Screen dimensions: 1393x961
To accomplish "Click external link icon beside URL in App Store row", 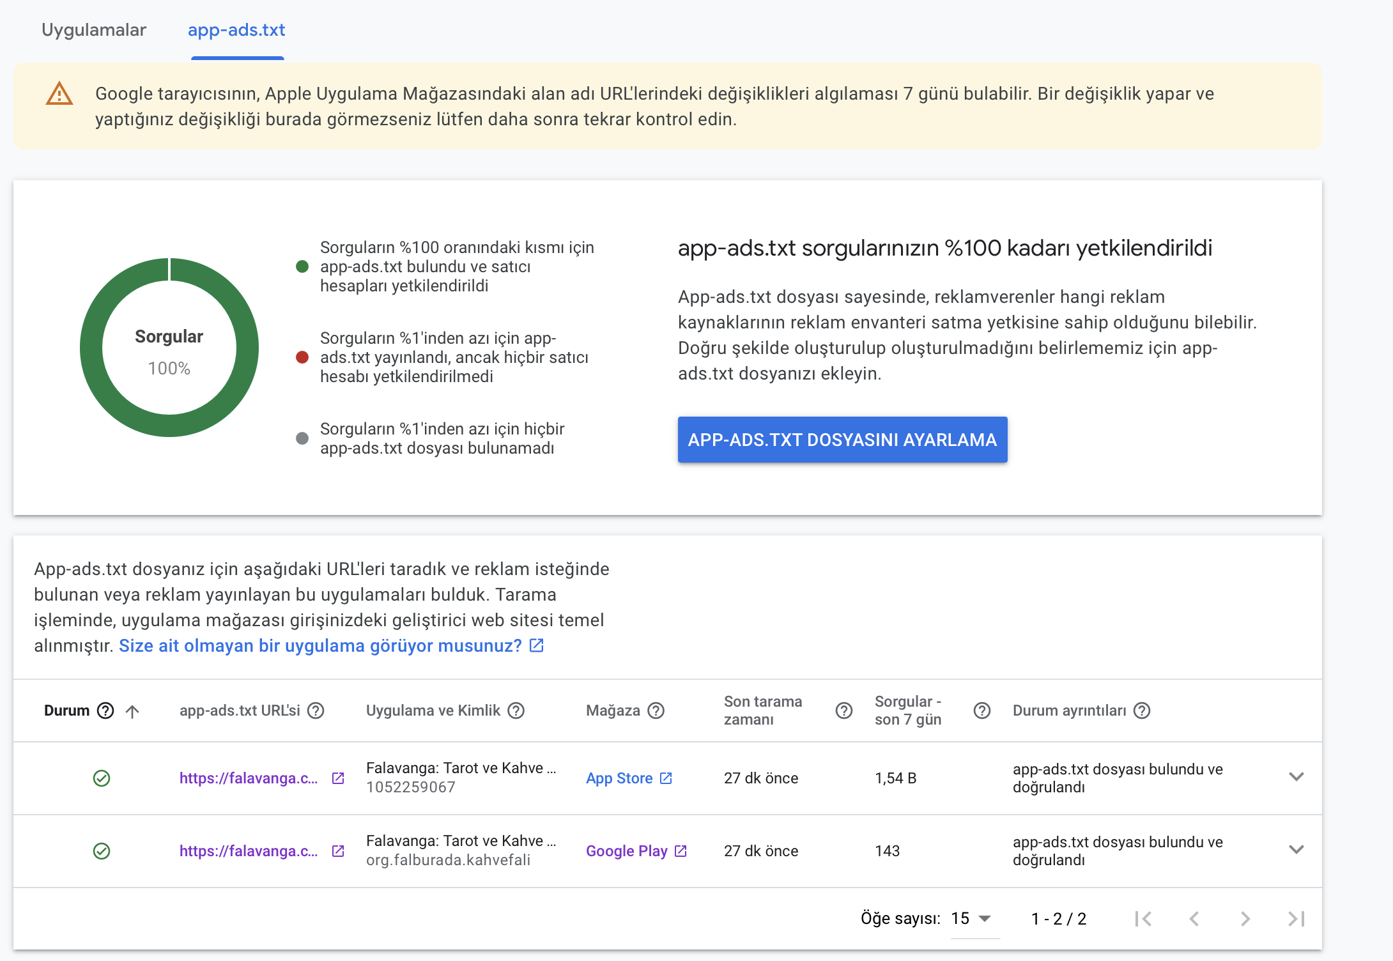I will click(x=338, y=778).
